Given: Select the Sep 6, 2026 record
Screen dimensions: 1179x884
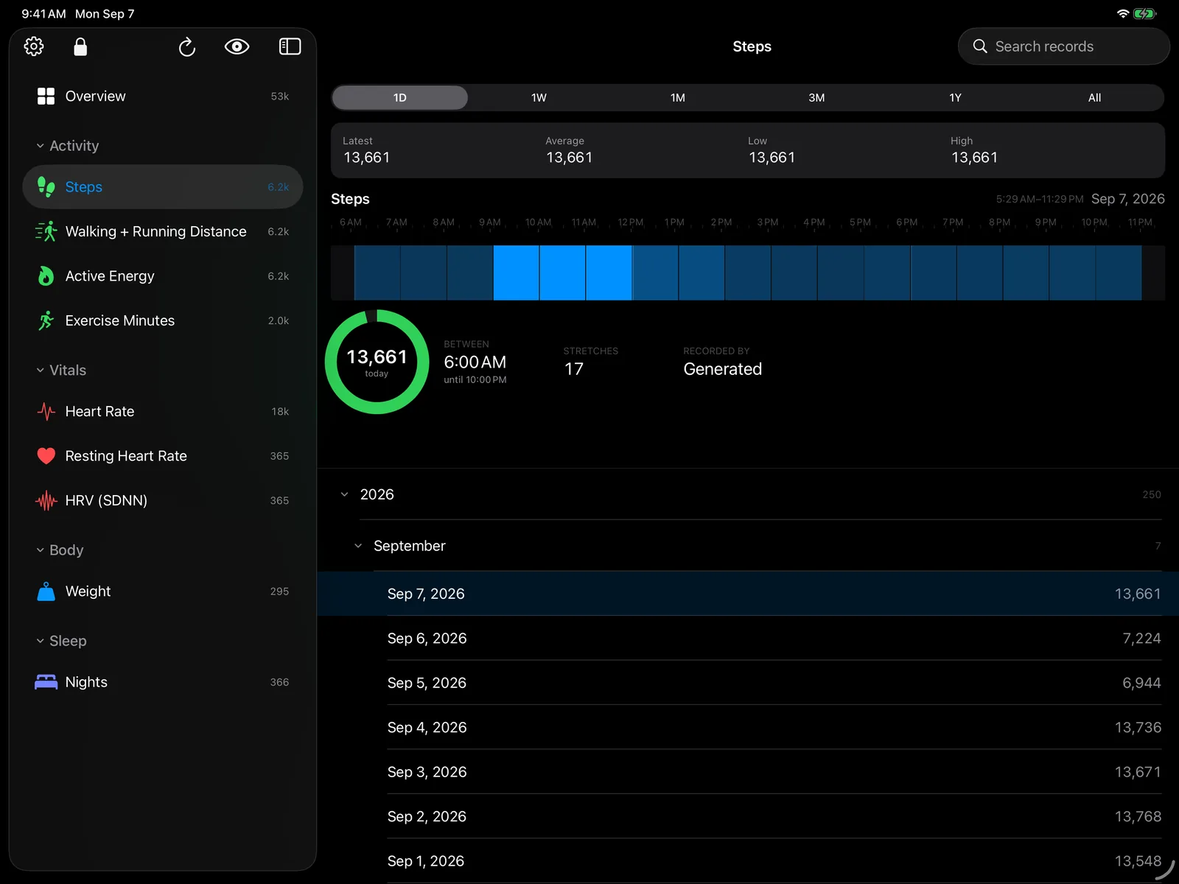Looking at the screenshot, I should [748, 638].
